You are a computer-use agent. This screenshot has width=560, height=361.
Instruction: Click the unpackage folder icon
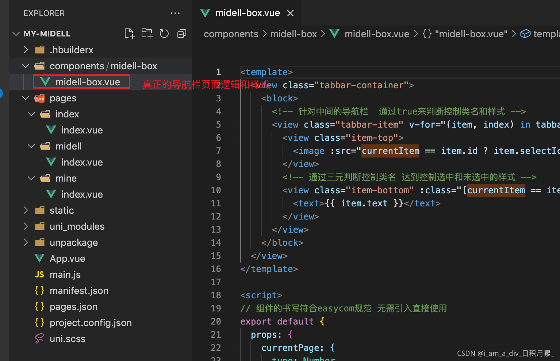pos(39,242)
